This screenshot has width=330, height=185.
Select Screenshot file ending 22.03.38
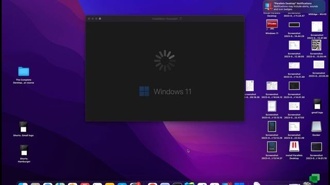(x=319, y=65)
